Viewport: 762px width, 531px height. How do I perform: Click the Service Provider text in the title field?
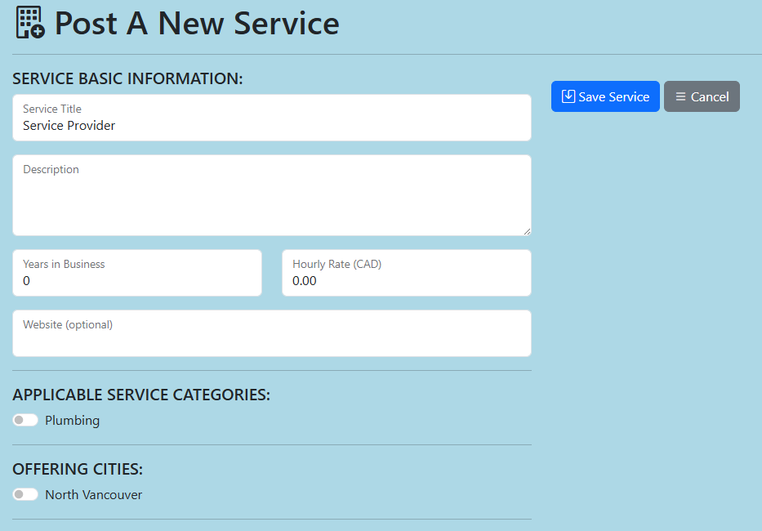point(69,126)
